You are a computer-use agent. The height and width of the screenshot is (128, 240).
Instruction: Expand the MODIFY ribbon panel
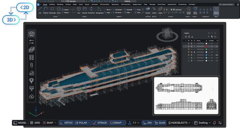point(120,17)
